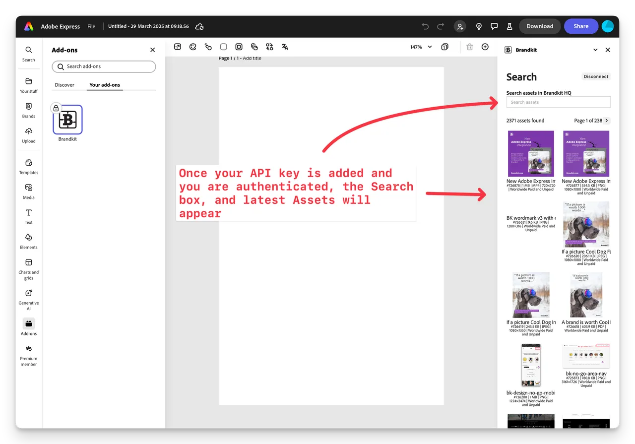Screen dimensions: 635x444
Task: Click Add title for page 1
Action: (x=252, y=59)
